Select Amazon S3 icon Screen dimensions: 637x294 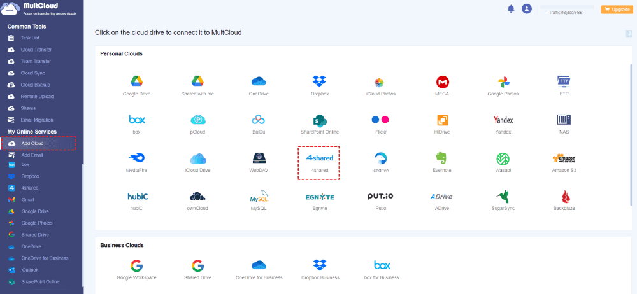(x=564, y=159)
